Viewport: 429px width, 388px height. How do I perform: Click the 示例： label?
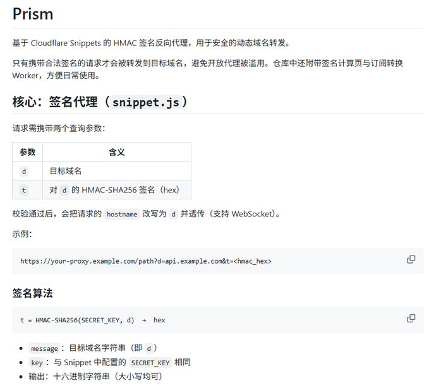22,234
